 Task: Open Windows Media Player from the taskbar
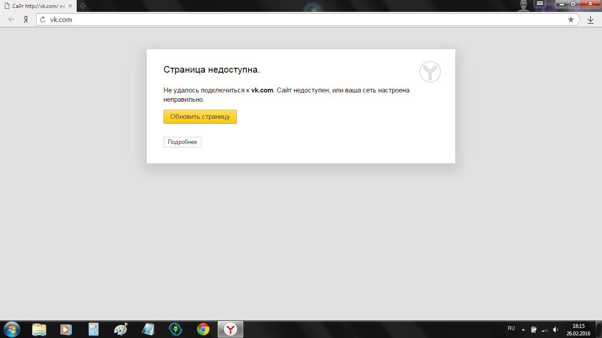(65, 329)
